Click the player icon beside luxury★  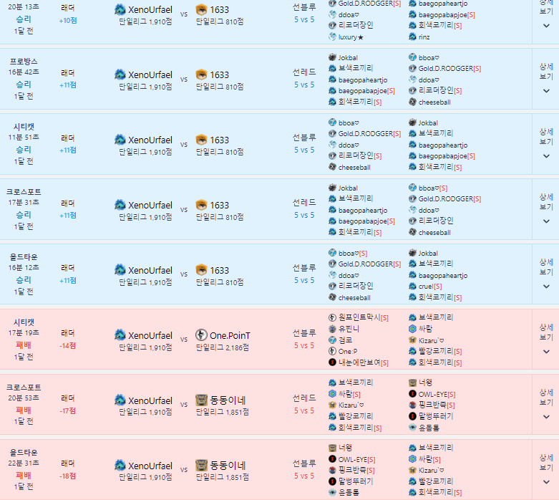(333, 37)
